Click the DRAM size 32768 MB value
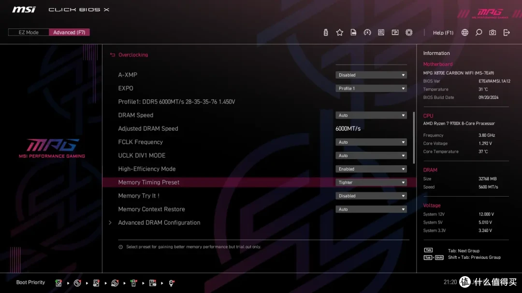This screenshot has height=293, width=522. 487,178
